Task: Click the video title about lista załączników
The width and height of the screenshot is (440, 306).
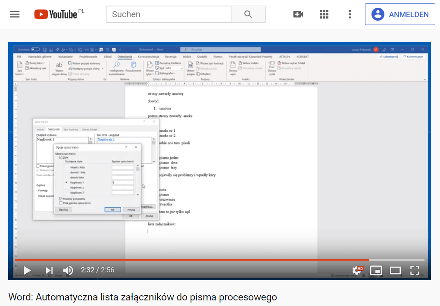Action: coord(142,297)
